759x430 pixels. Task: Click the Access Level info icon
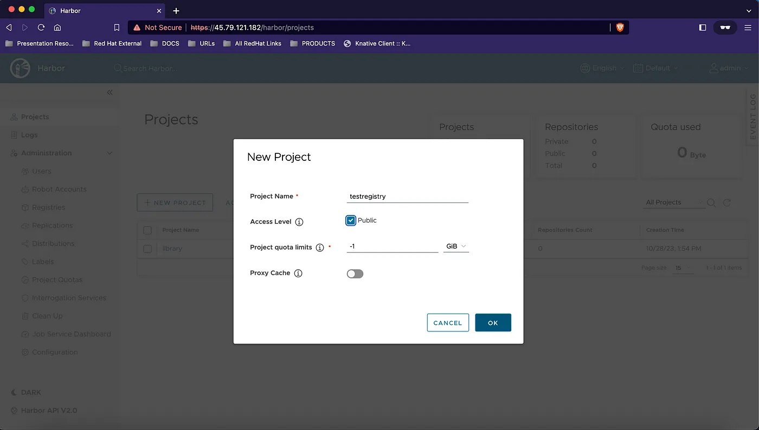(299, 222)
